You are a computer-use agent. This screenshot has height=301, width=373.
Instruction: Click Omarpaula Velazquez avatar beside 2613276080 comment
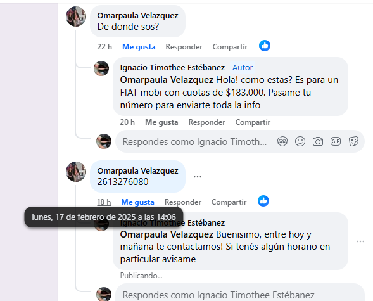coord(76,172)
